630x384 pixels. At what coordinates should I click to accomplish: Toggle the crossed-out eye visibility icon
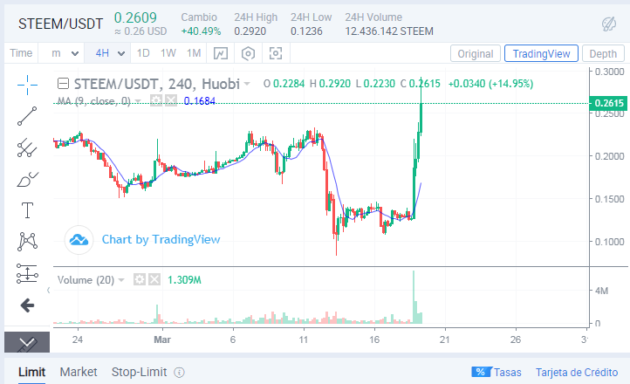pyautogui.click(x=608, y=24)
